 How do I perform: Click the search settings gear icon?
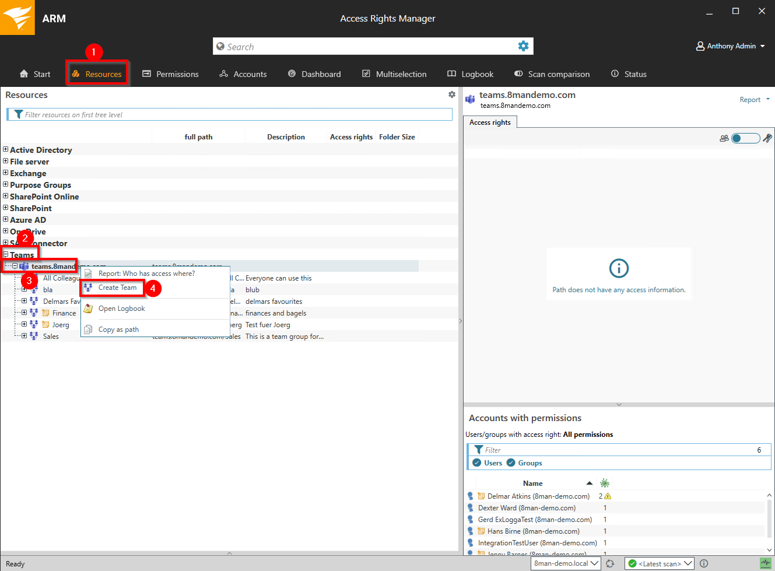tap(523, 46)
